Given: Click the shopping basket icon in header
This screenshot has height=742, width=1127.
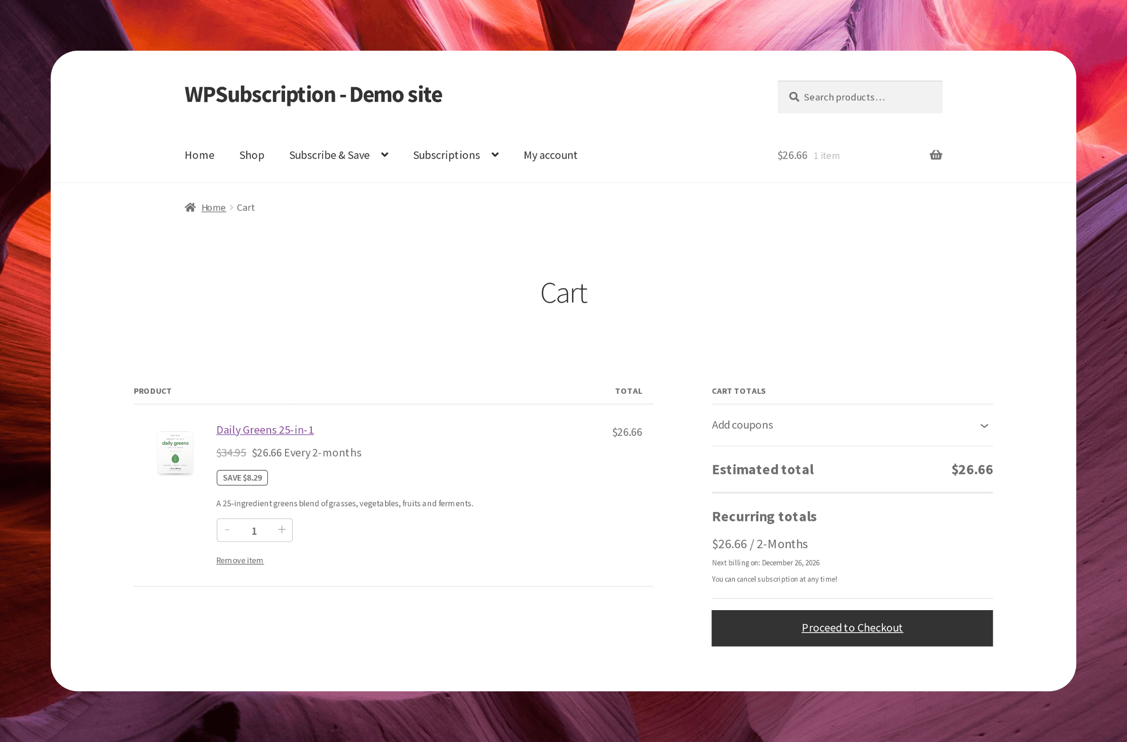Looking at the screenshot, I should pos(936,155).
